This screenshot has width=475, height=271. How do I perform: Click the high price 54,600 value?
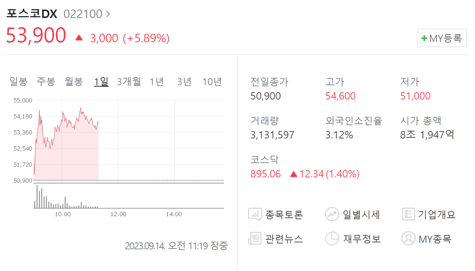[x=341, y=95]
